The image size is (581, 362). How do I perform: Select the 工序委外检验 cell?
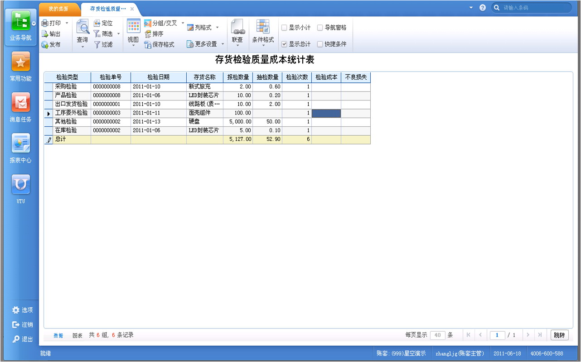tap(72, 113)
